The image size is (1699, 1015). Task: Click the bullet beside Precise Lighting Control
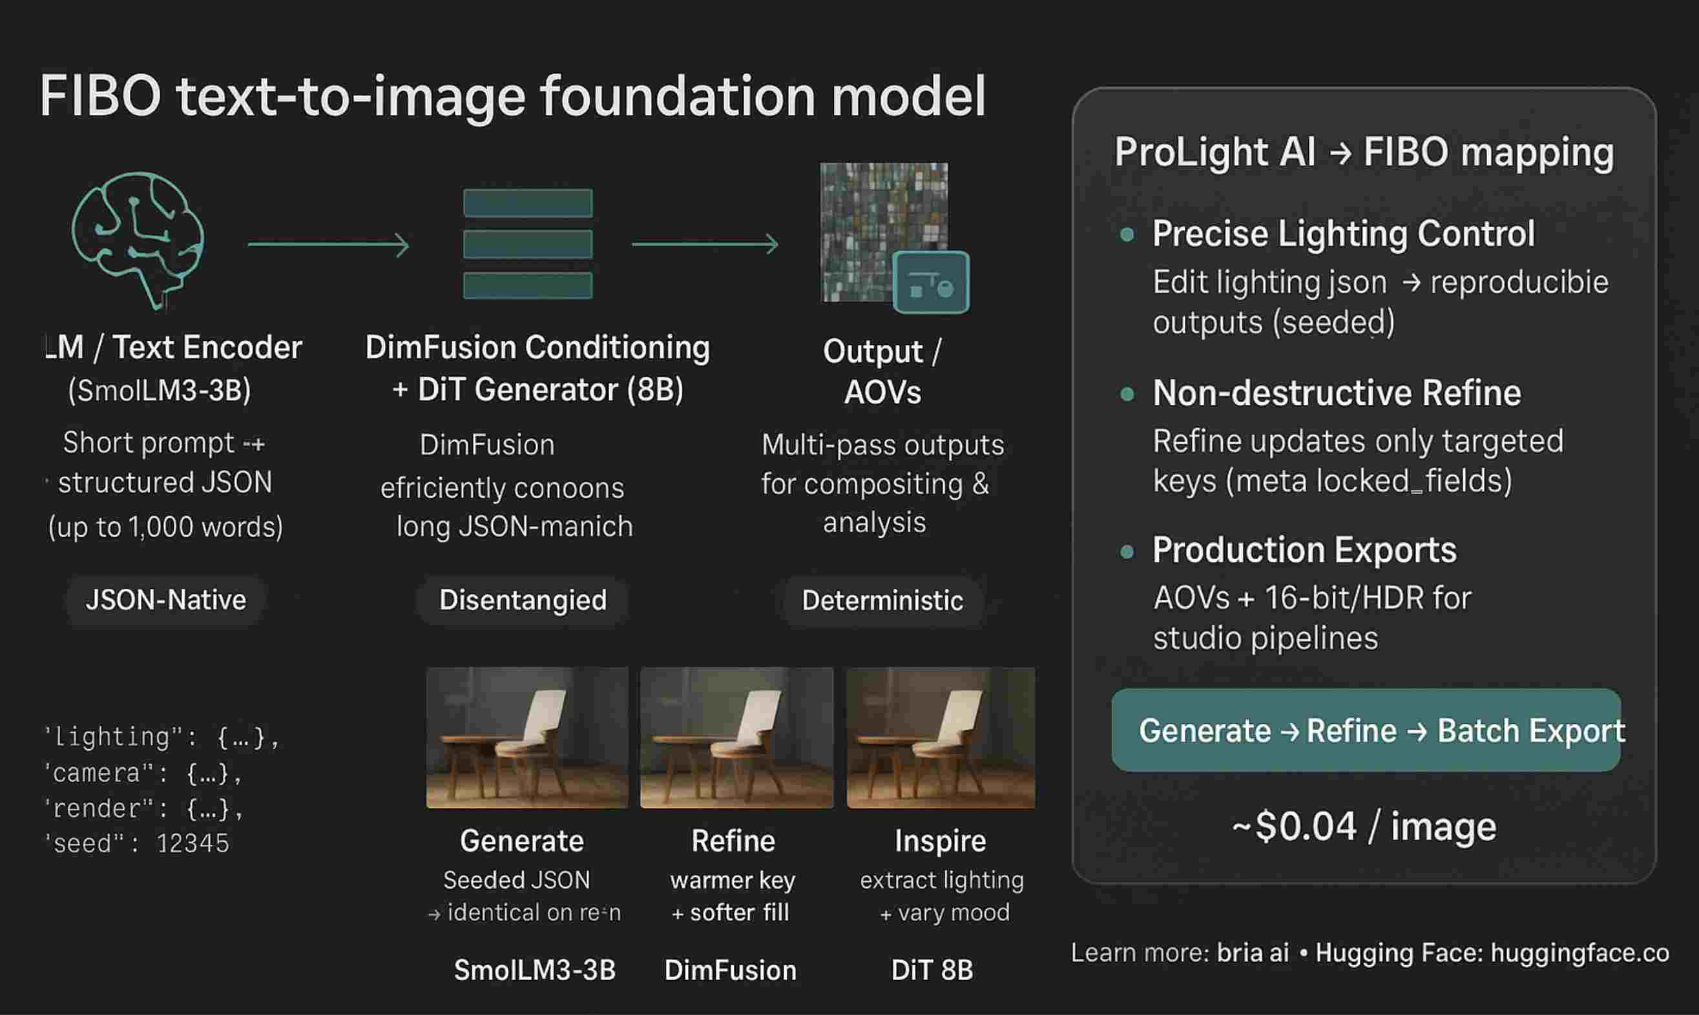[1127, 235]
